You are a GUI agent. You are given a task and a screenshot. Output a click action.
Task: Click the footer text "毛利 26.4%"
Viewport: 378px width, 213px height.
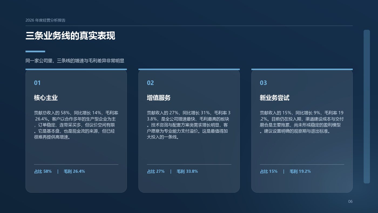tap(74, 171)
